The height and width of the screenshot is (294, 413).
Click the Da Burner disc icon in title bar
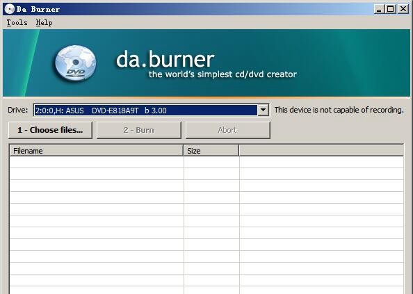coord(10,9)
